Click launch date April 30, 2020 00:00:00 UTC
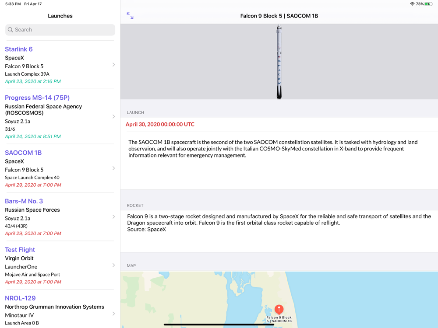 (160, 124)
